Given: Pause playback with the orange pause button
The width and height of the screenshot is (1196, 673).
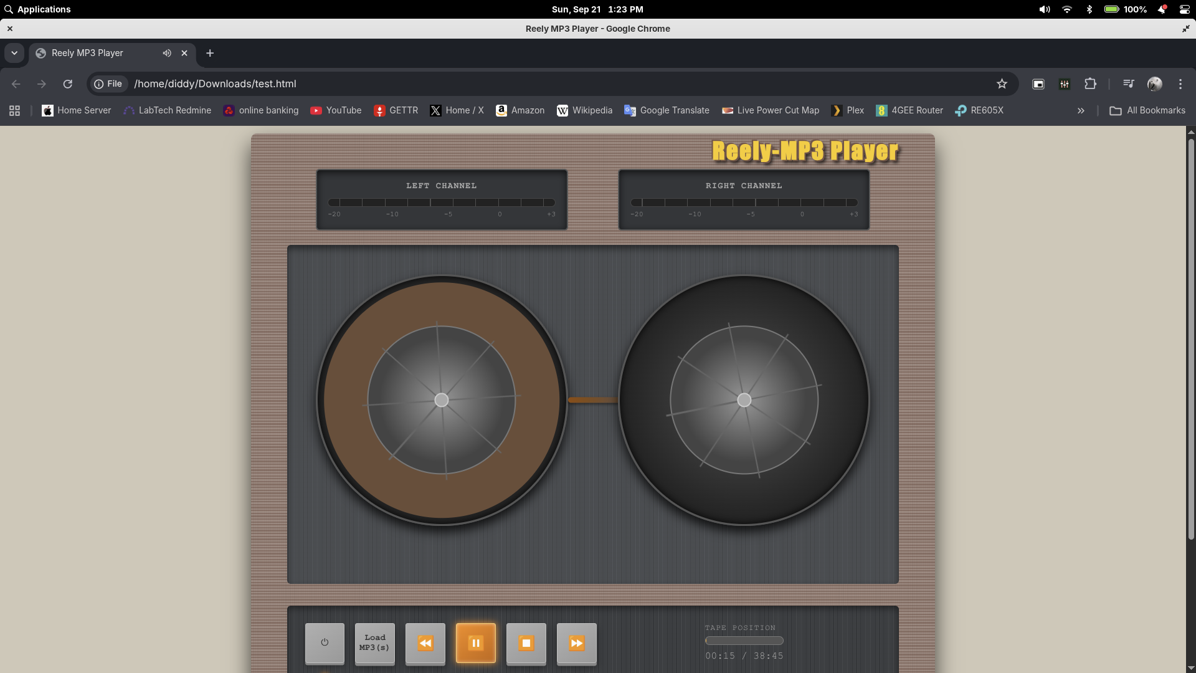Looking at the screenshot, I should pyautogui.click(x=475, y=642).
